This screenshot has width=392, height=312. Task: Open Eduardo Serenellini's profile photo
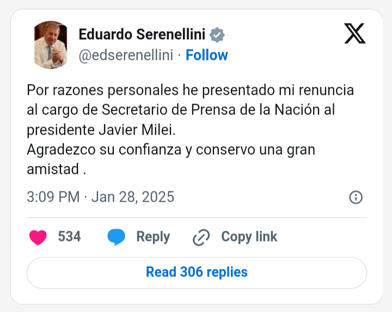tap(51, 45)
